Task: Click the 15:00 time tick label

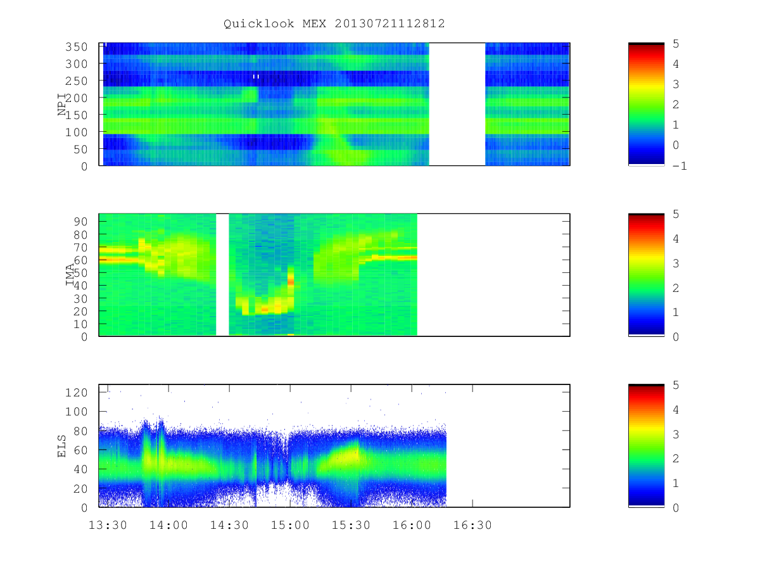Action: pos(290,525)
